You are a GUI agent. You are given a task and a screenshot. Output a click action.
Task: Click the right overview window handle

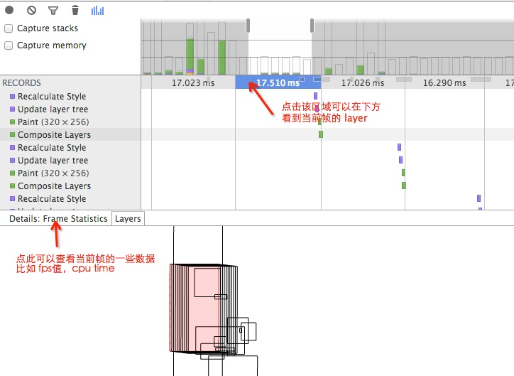(x=312, y=26)
